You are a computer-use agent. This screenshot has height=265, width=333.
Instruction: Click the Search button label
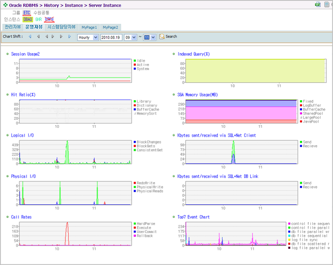(171, 36)
